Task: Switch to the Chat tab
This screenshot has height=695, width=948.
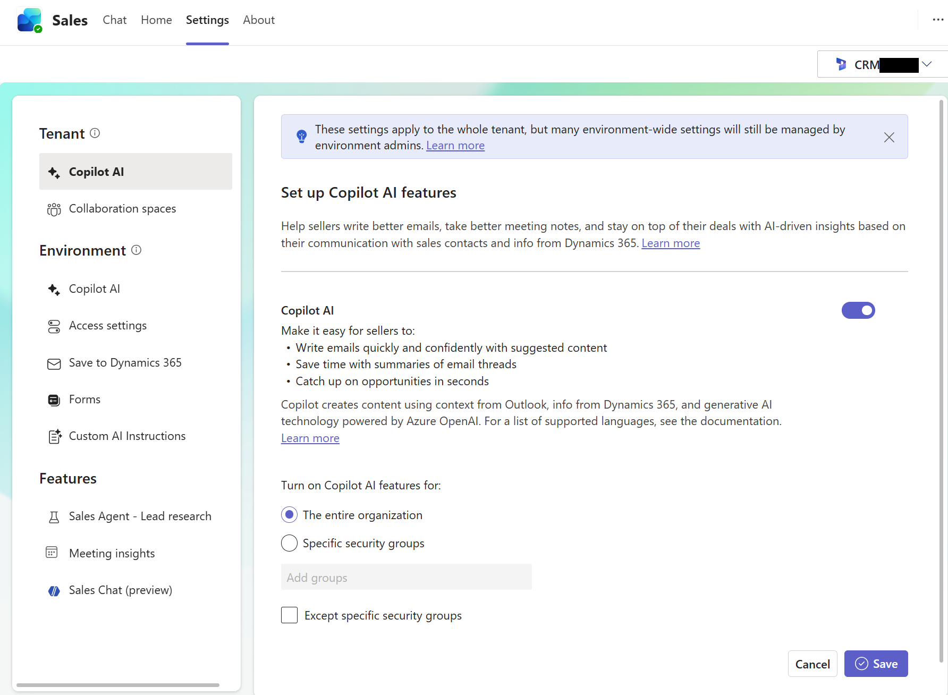Action: 114,20
